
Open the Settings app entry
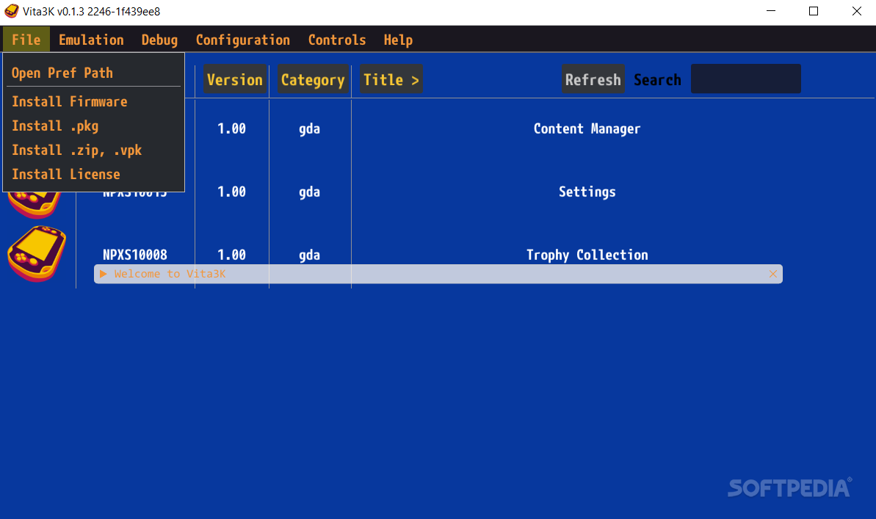point(587,192)
